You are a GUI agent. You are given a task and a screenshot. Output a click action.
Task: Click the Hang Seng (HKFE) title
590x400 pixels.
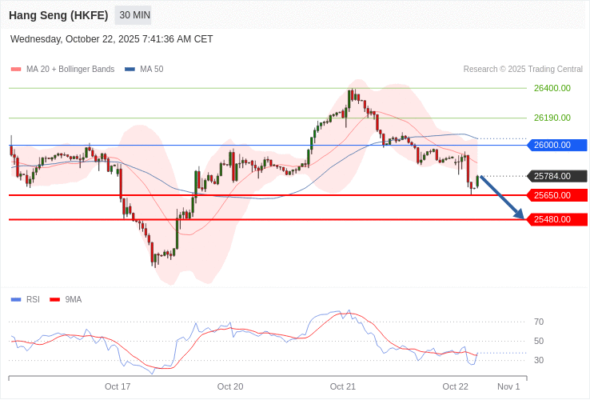click(x=58, y=15)
